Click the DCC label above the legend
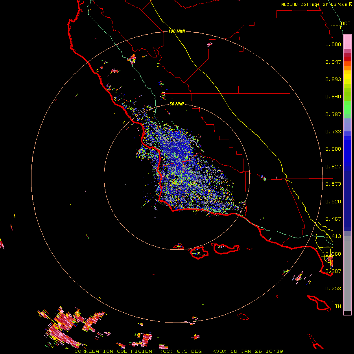 click(345, 24)
